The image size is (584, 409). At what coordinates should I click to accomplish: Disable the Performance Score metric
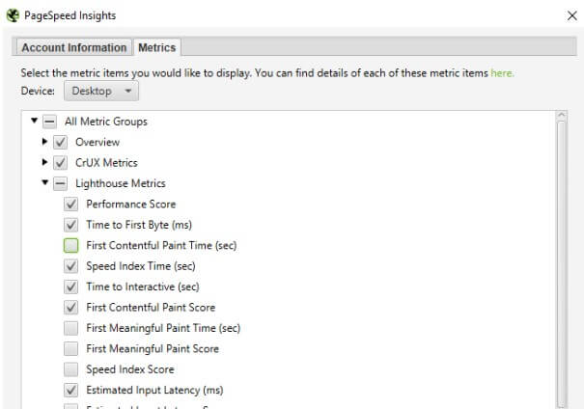pos(71,204)
